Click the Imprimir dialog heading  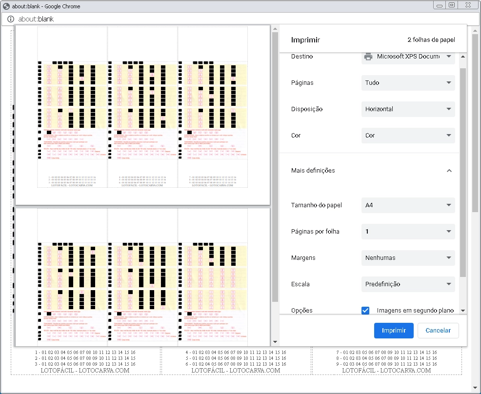pyautogui.click(x=305, y=40)
